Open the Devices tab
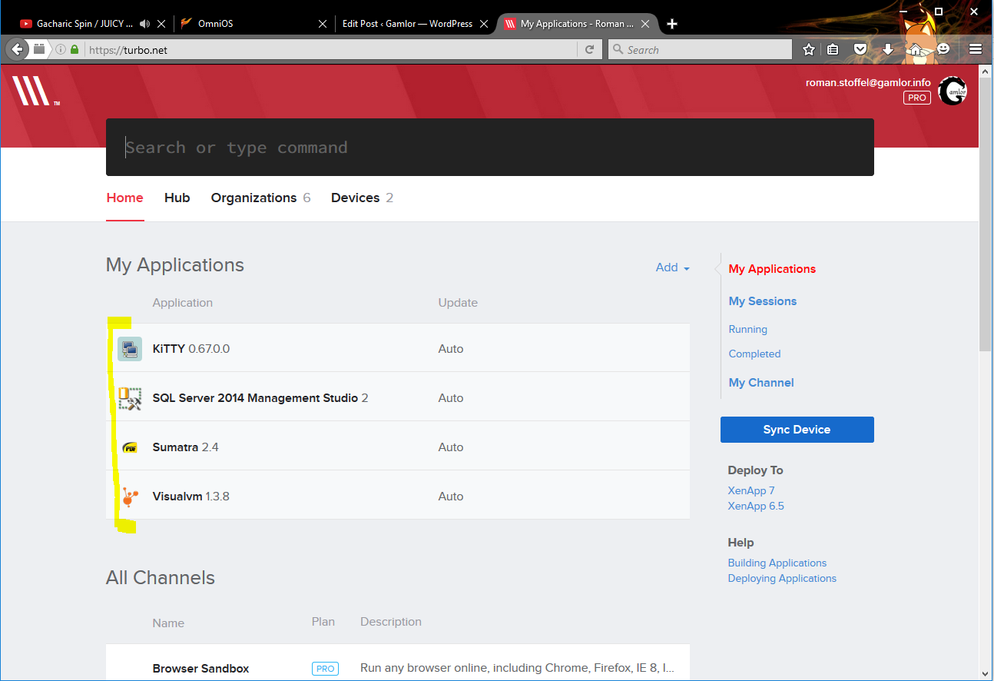 coord(362,198)
